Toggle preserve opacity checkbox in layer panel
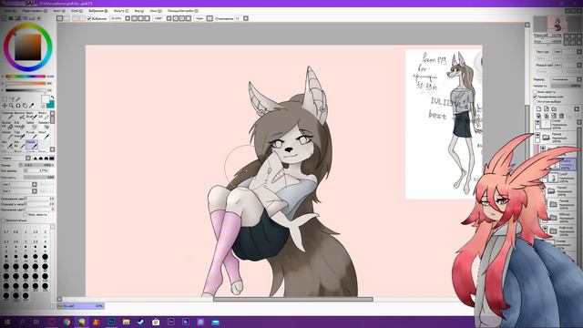The width and height of the screenshot is (583, 328). click(x=536, y=92)
